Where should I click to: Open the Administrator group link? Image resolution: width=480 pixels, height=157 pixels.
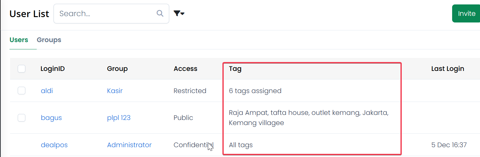(129, 145)
